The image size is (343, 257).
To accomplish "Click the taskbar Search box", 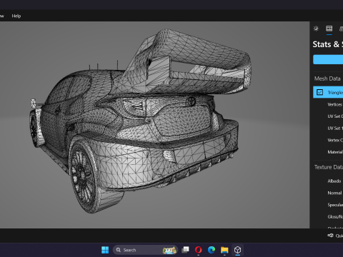I will pyautogui.click(x=145, y=250).
